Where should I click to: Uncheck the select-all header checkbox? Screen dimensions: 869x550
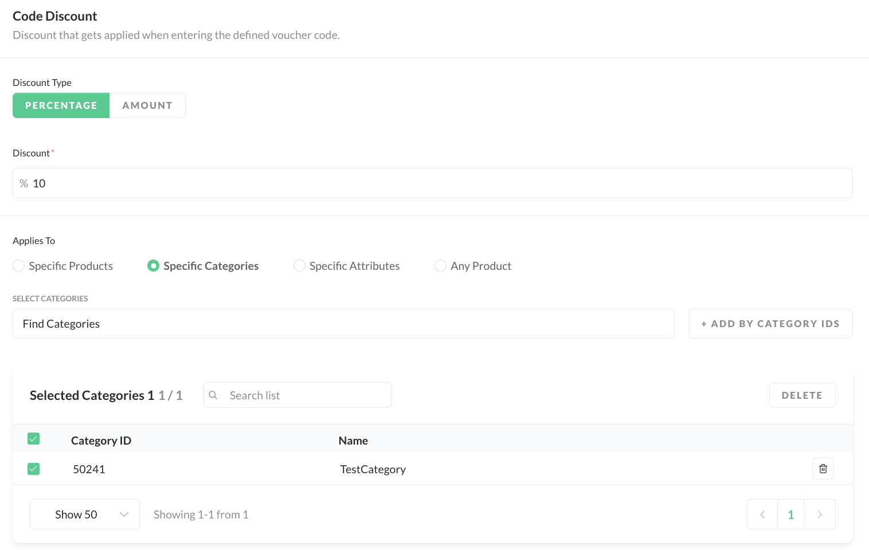(x=34, y=439)
